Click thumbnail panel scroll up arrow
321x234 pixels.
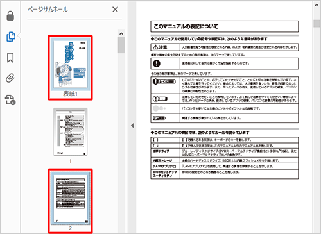pyautogui.click(x=121, y=33)
